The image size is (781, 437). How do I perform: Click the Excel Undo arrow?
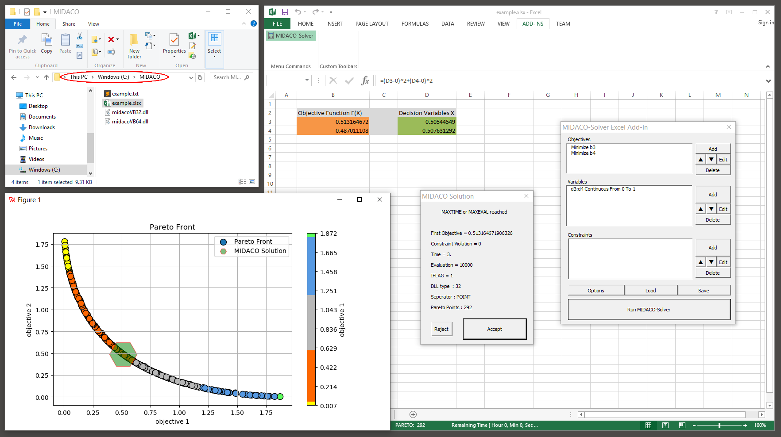pyautogui.click(x=298, y=12)
